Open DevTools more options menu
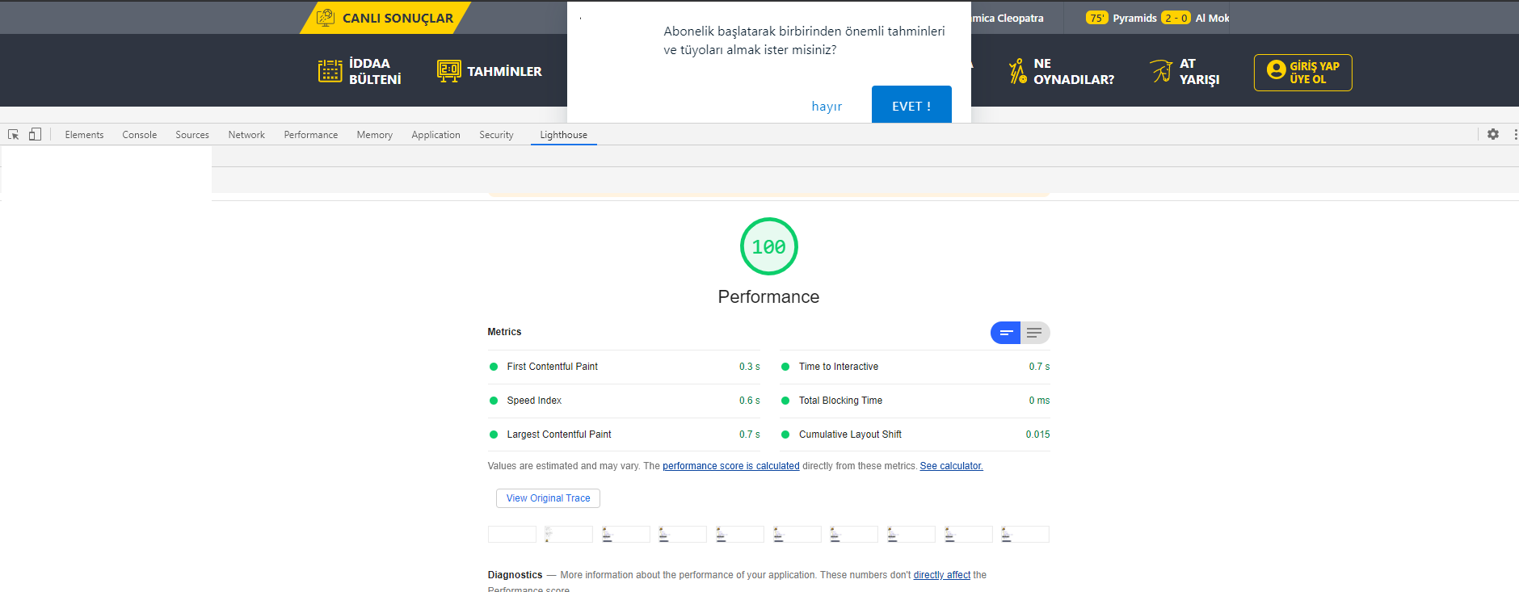The image size is (1519, 592). point(1515,134)
